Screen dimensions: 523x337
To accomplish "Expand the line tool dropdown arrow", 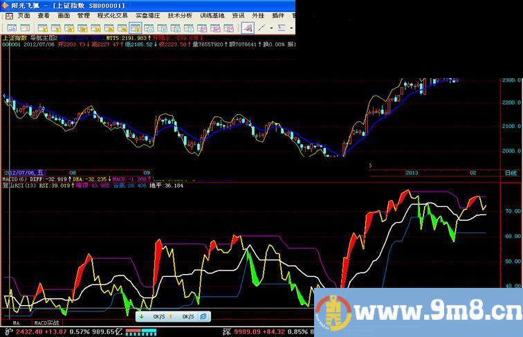I will coord(273,28).
